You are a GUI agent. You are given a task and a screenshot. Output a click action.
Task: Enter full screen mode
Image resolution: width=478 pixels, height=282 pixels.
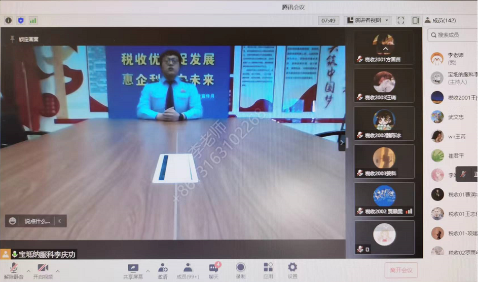(400, 21)
